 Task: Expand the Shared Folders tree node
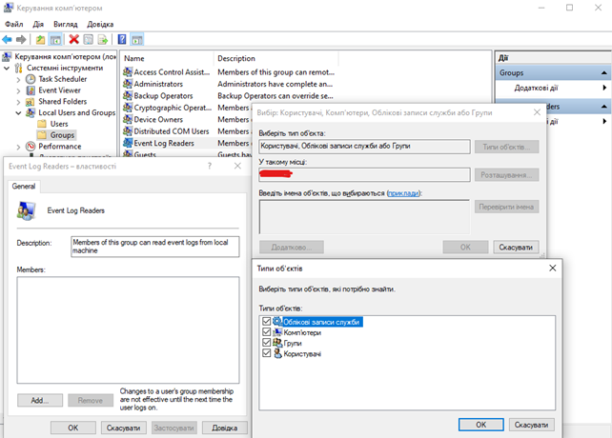(x=18, y=102)
